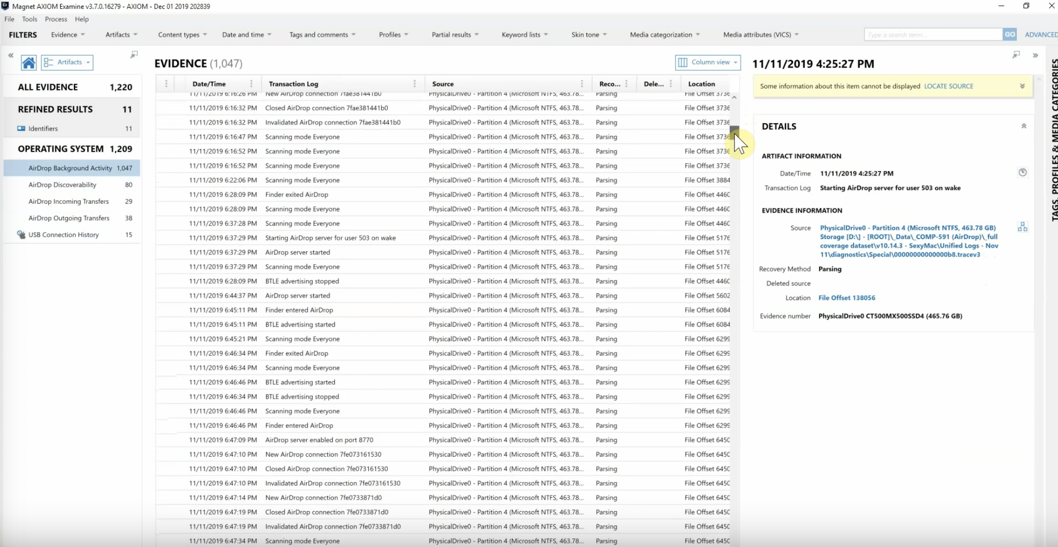The width and height of the screenshot is (1058, 547).
Task: Select row 'New AirDrop connection 7fe073161530'
Action: click(443, 454)
